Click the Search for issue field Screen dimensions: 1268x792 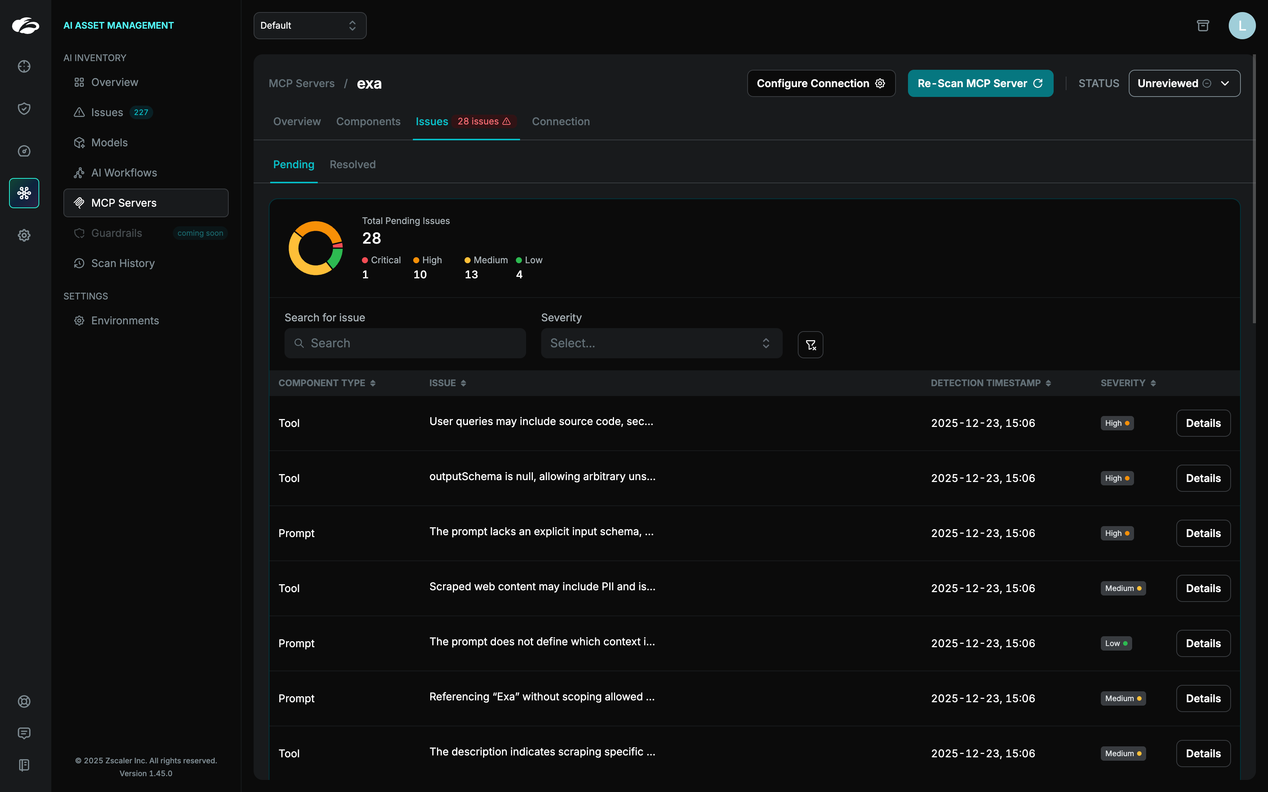(405, 343)
